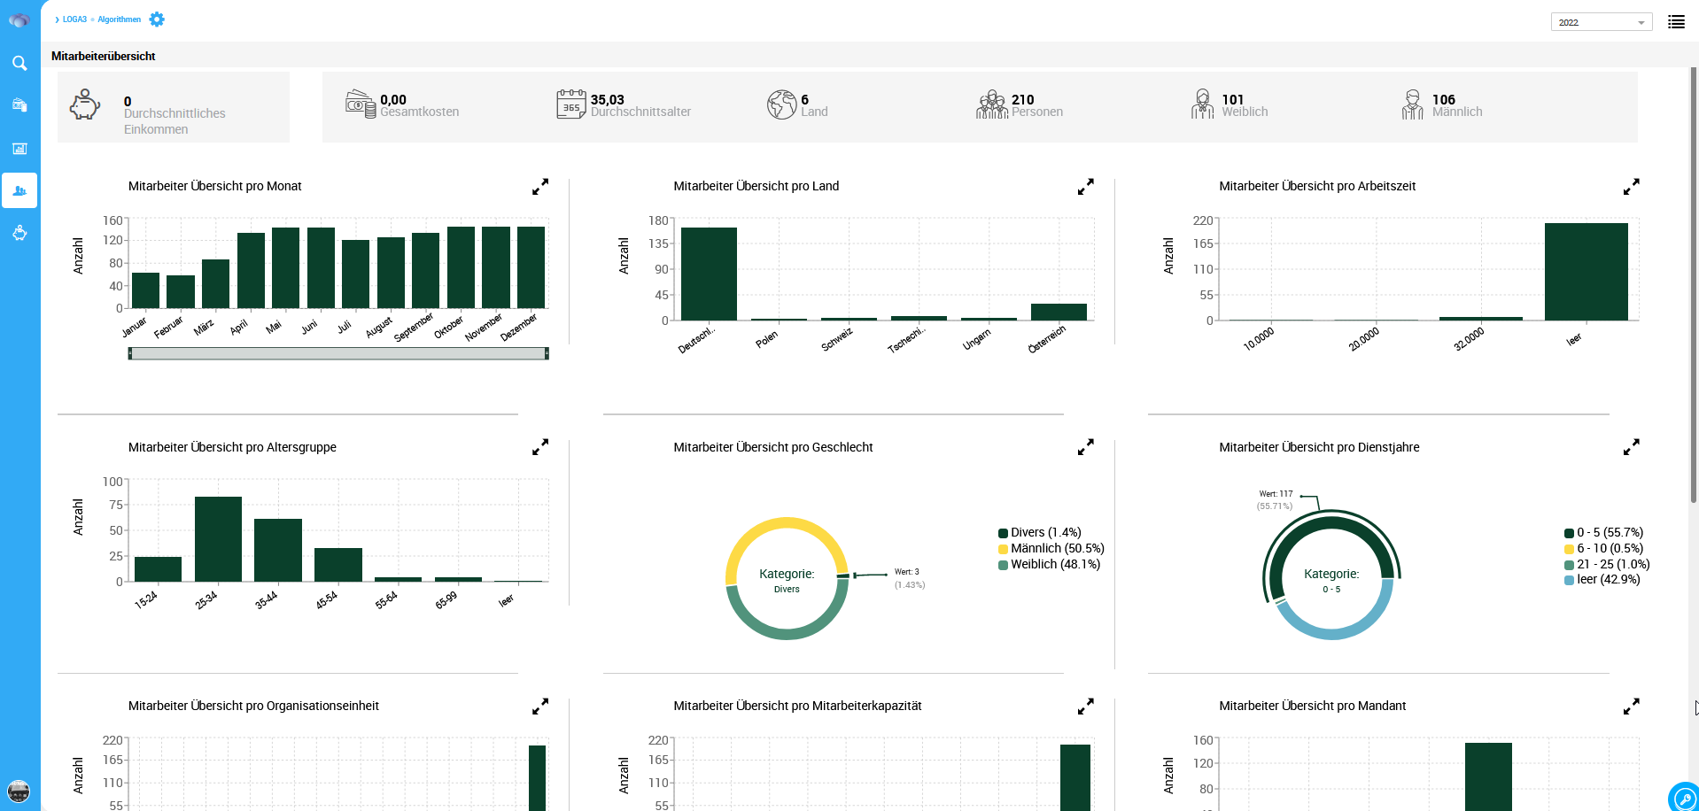Screen dimensions: 1699x811
Task: Click the user avatar at the bottom left
Action: point(19,792)
